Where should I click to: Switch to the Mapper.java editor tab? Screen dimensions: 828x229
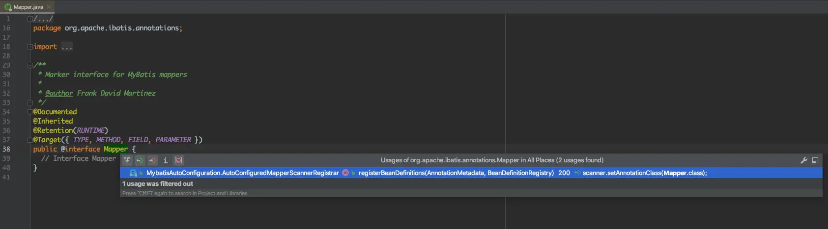(x=27, y=7)
